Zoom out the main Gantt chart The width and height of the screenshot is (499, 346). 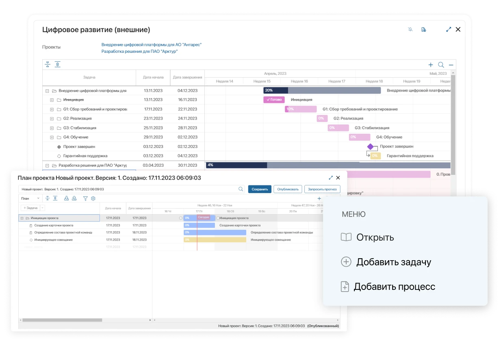click(x=451, y=65)
